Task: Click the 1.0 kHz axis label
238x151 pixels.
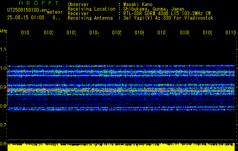Action: 3,68
